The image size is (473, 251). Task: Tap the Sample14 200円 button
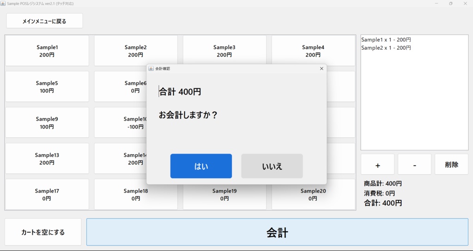pyautogui.click(x=121, y=158)
